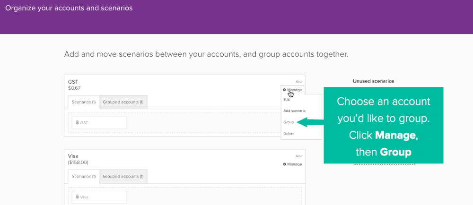The image size is (473, 205).
Task: Click the Anz label on Visa account
Action: (298, 156)
